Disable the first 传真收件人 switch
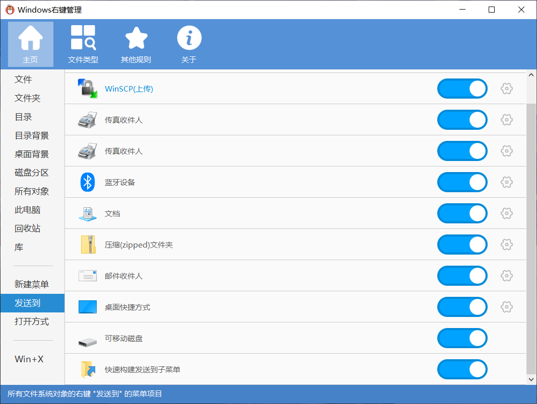 pos(462,120)
